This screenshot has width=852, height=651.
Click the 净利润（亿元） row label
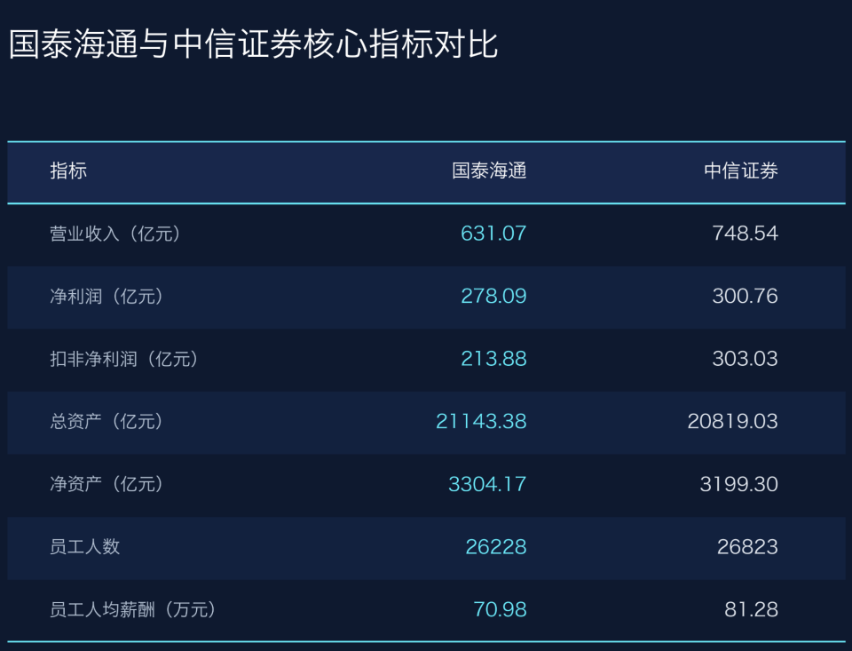[x=106, y=297]
